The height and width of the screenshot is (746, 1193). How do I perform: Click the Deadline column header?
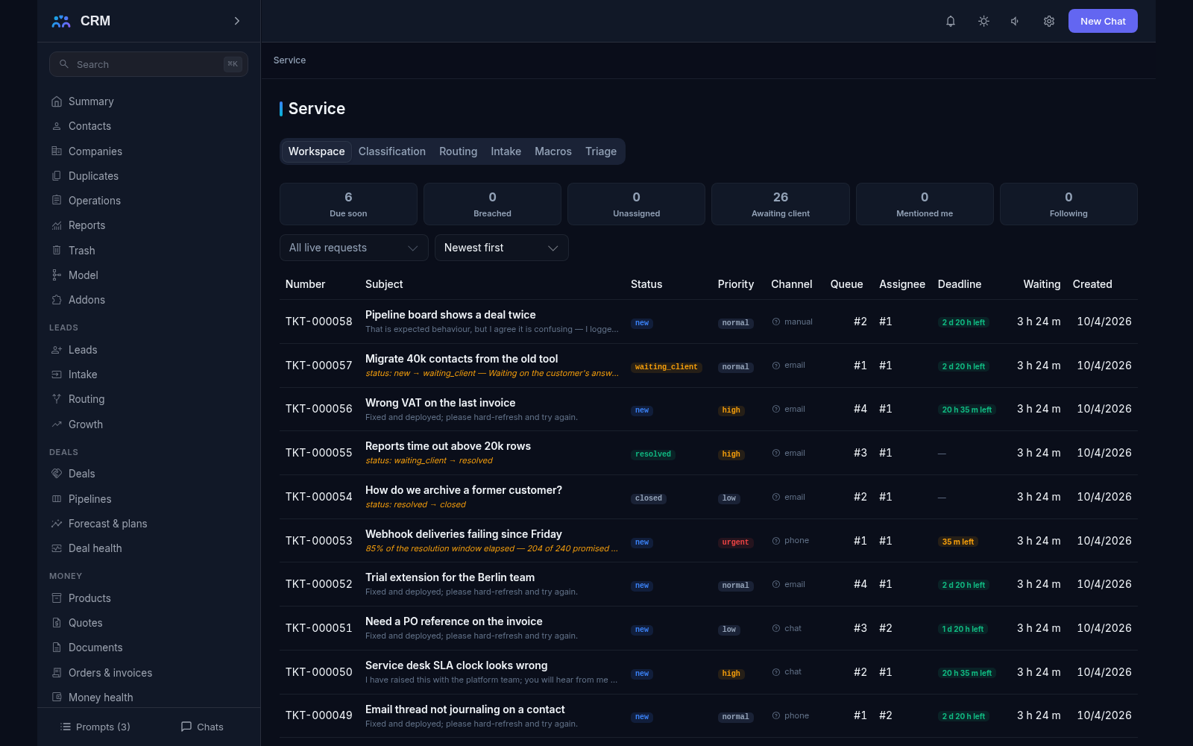(960, 284)
